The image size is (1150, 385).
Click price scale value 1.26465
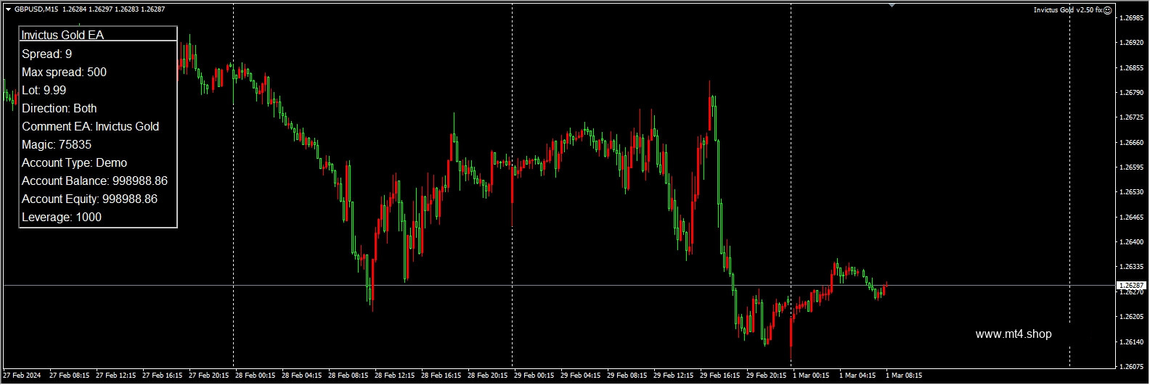click(1133, 217)
